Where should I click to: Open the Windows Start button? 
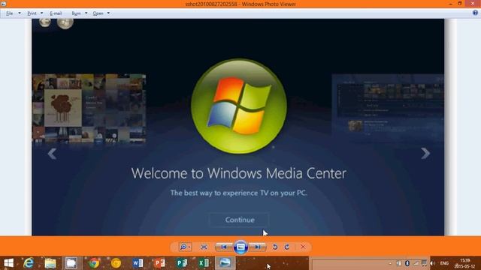8,263
